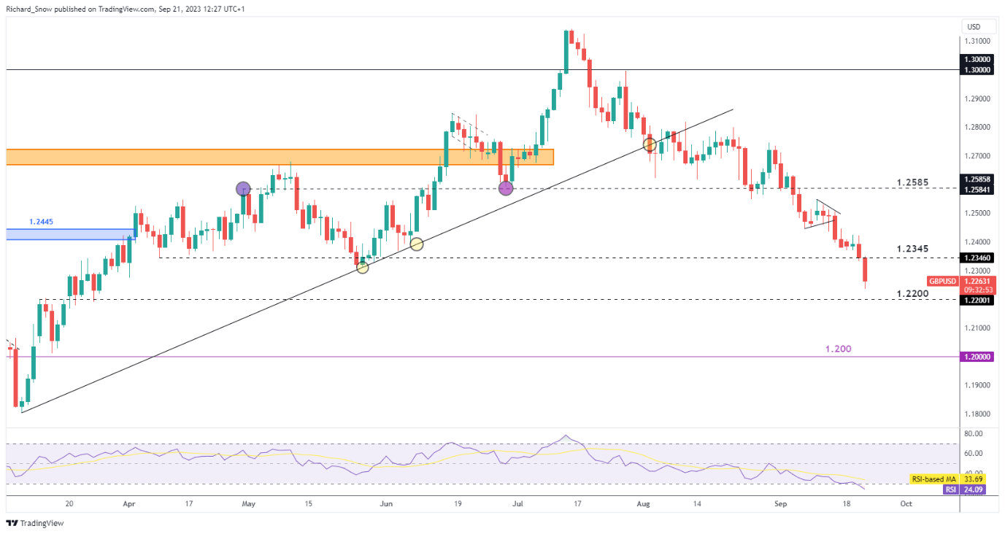This screenshot has height=534, width=1005.
Task: Click the purple RSI indicator label
Action: point(950,489)
